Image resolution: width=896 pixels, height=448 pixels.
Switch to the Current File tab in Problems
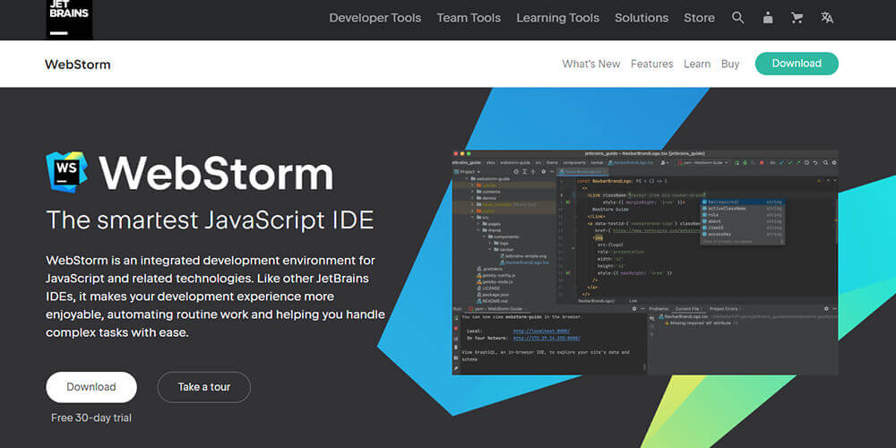pyautogui.click(x=687, y=309)
